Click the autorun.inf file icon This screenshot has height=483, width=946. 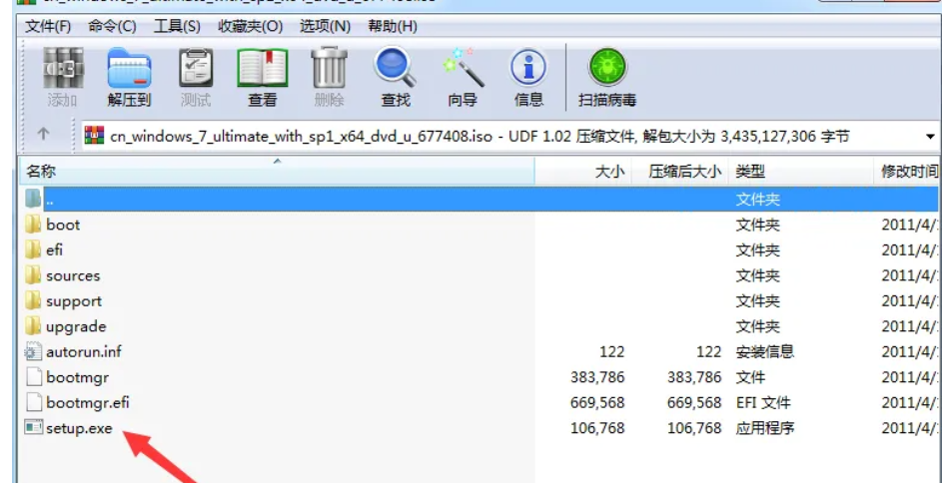33,351
